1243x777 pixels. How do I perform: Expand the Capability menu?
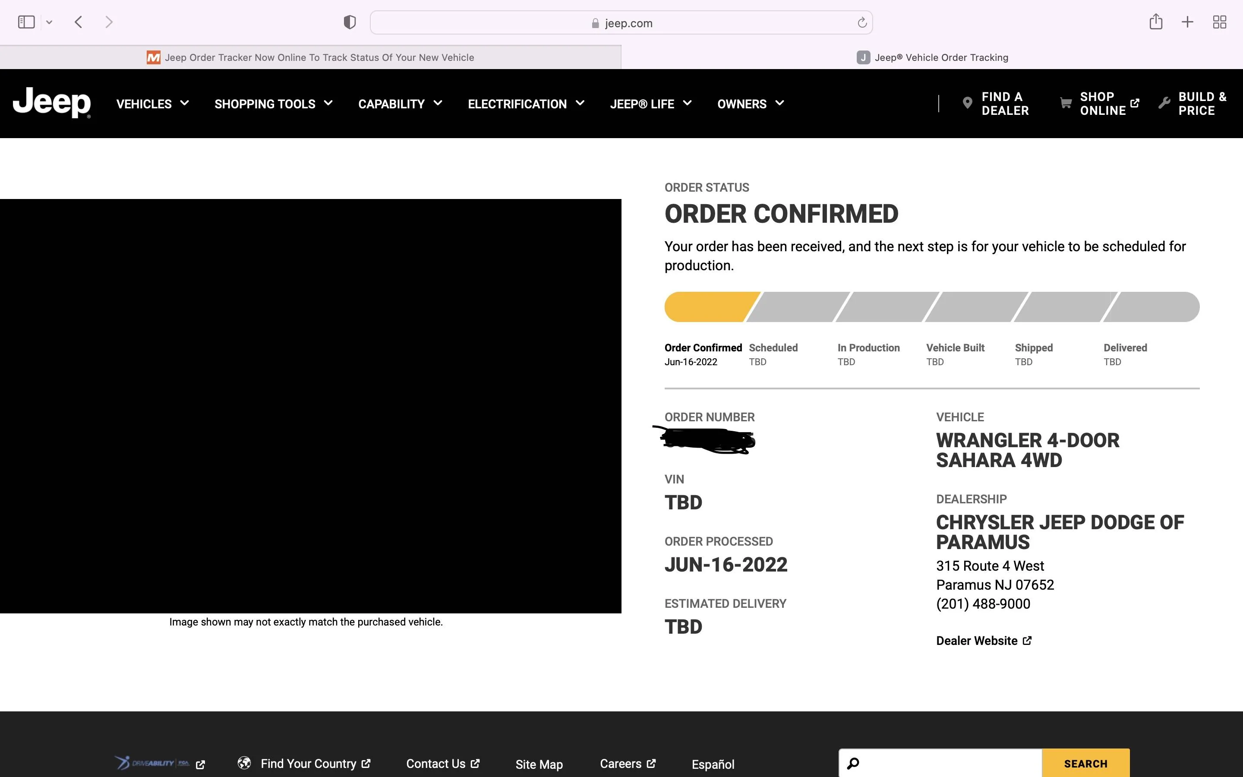coord(400,104)
